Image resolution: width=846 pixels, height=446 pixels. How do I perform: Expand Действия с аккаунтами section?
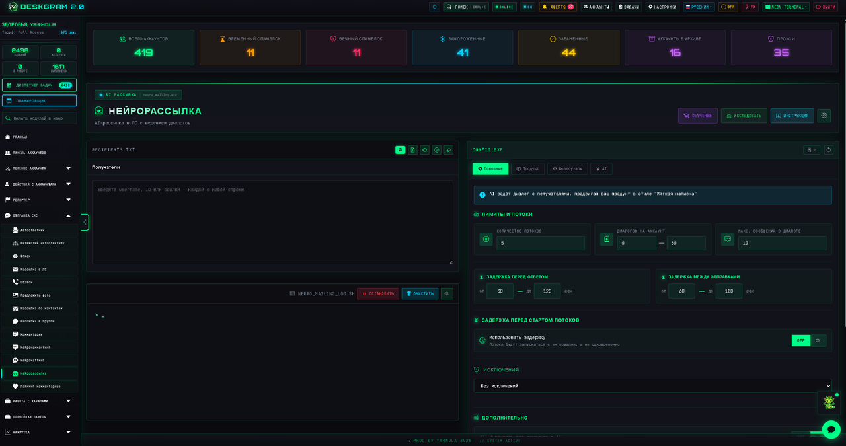[38, 184]
